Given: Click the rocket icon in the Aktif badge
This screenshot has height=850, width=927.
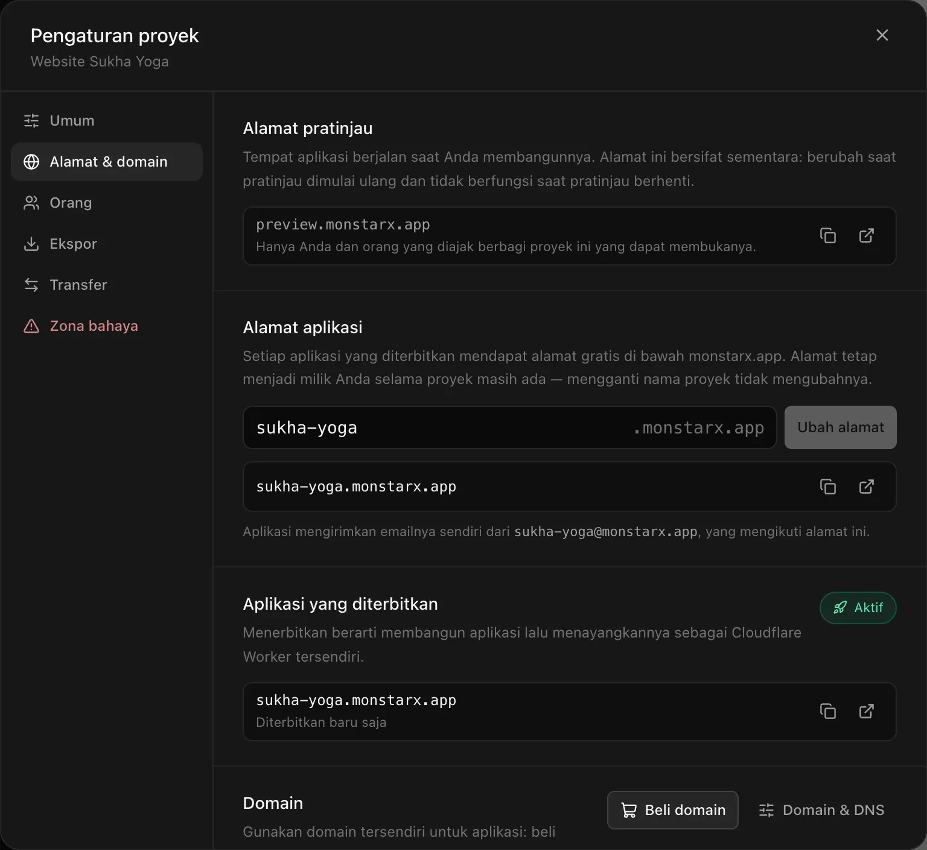Looking at the screenshot, I should [839, 608].
